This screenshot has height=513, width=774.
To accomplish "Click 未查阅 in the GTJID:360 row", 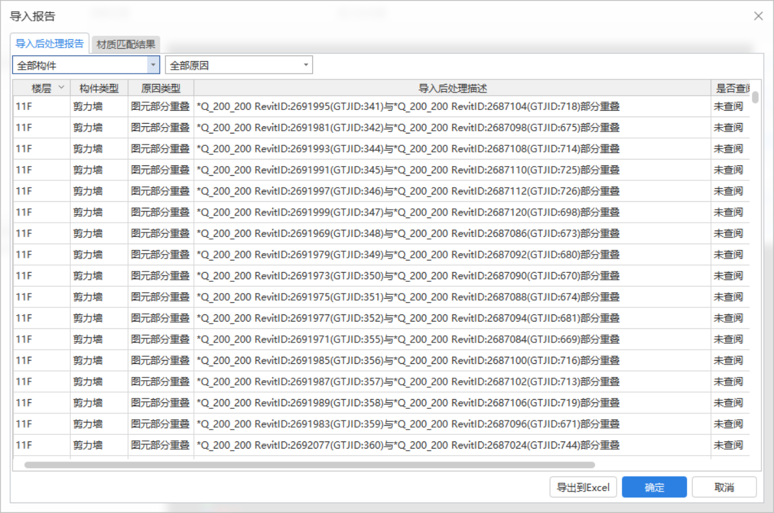I will pos(728,445).
